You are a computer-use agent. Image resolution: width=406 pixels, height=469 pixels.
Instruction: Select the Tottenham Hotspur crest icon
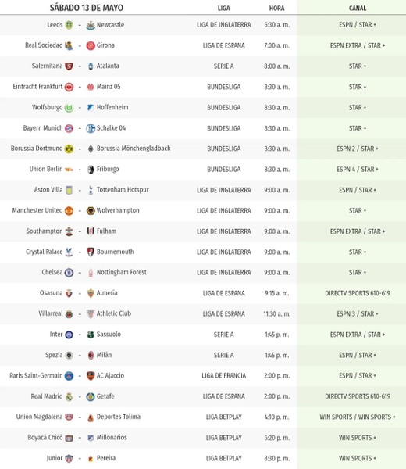pos(91,190)
